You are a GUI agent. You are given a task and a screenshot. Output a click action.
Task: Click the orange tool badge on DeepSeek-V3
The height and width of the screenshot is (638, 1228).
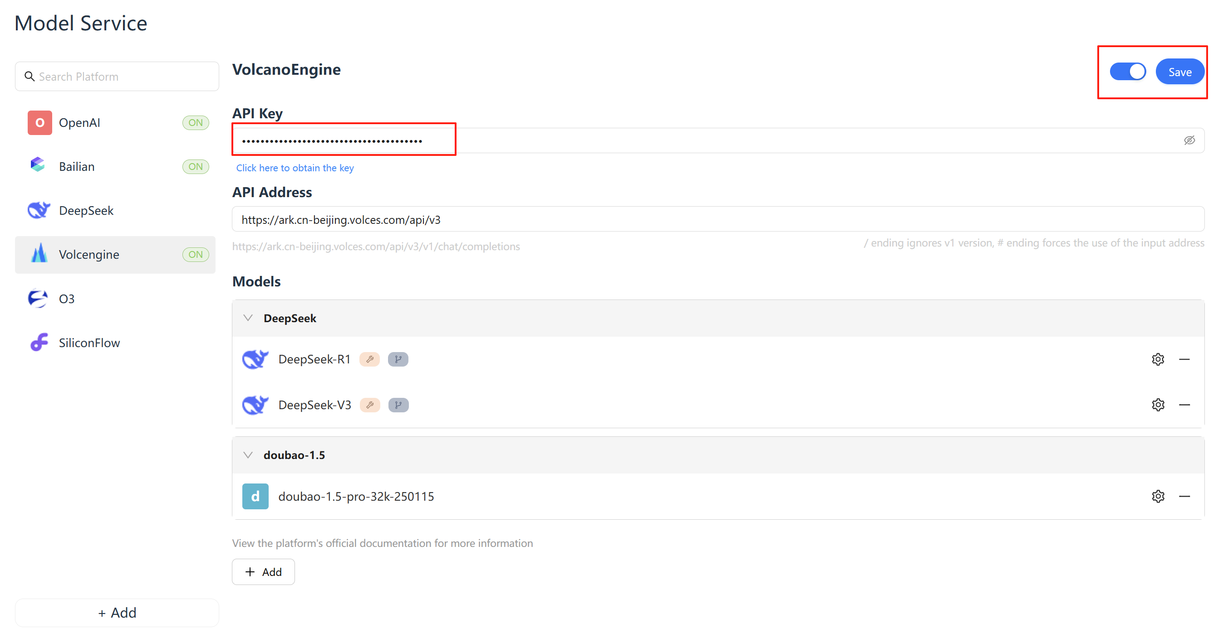pyautogui.click(x=370, y=405)
